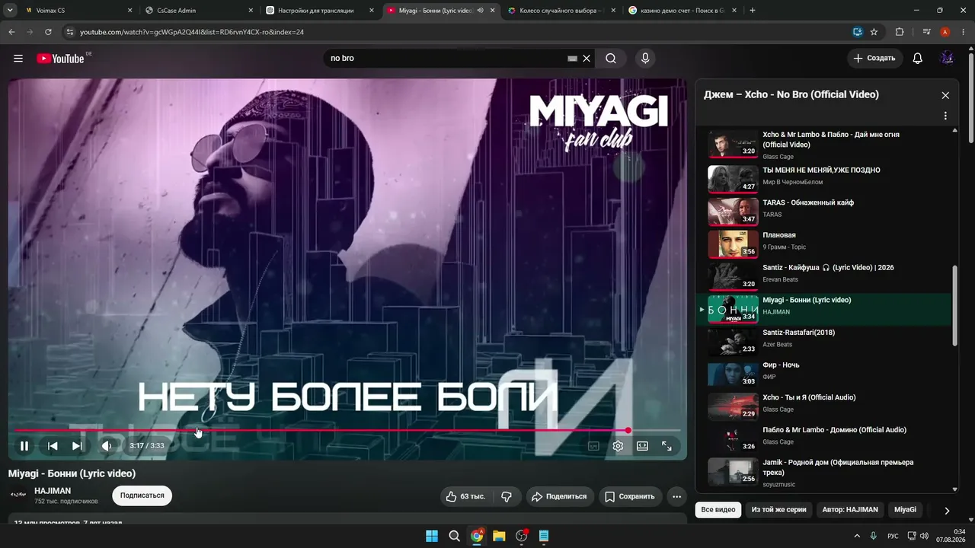Select the 'Все видео' filter chip

(718, 509)
